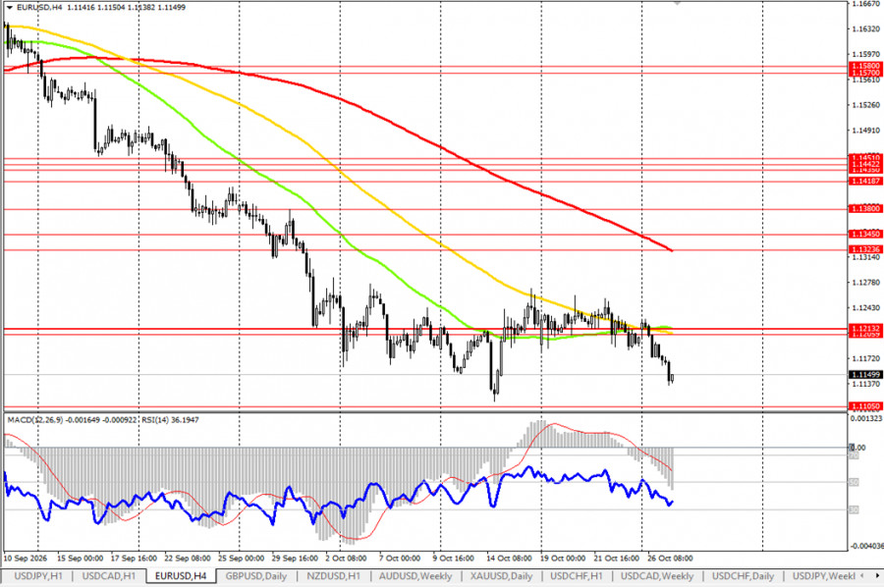
Task: Click the 1.16320 value on the price scale
Action: coord(866,28)
